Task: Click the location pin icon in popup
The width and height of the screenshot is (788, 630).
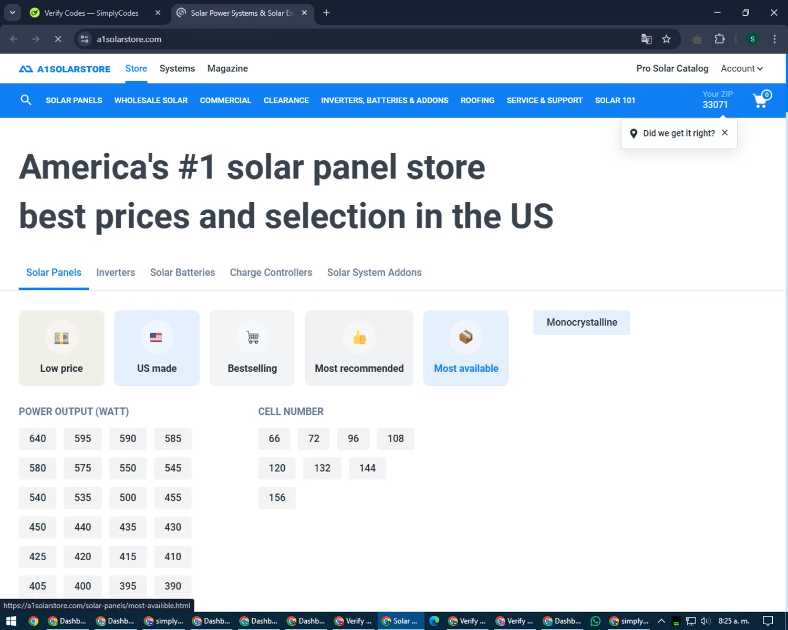Action: [634, 133]
